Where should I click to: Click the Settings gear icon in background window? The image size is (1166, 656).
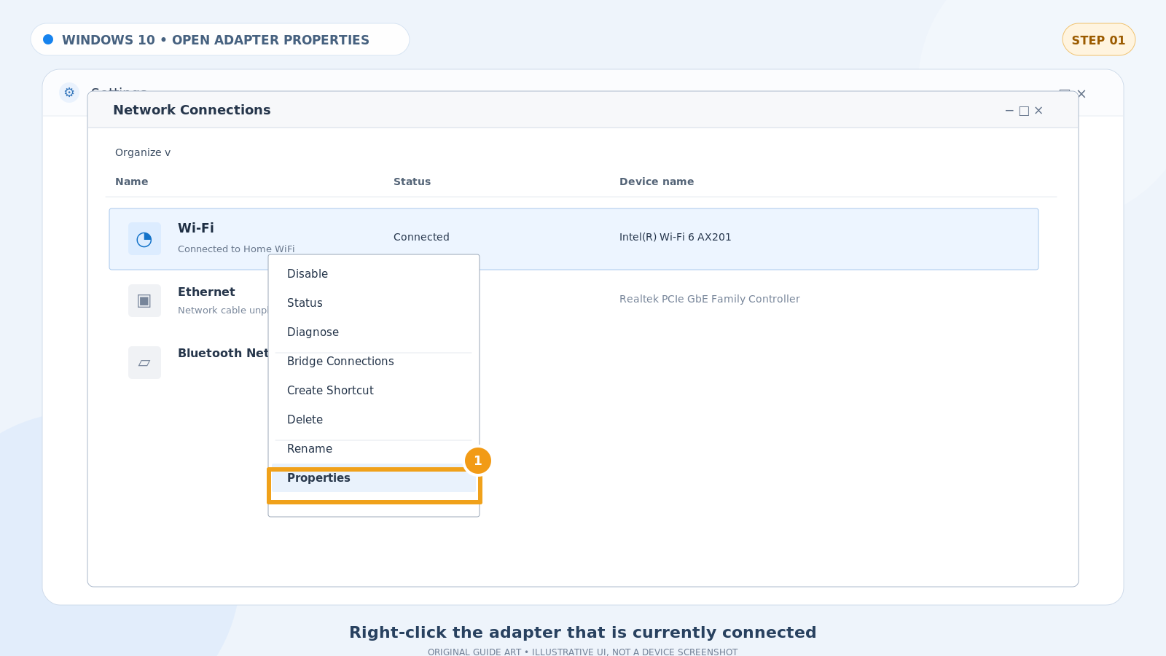[69, 93]
